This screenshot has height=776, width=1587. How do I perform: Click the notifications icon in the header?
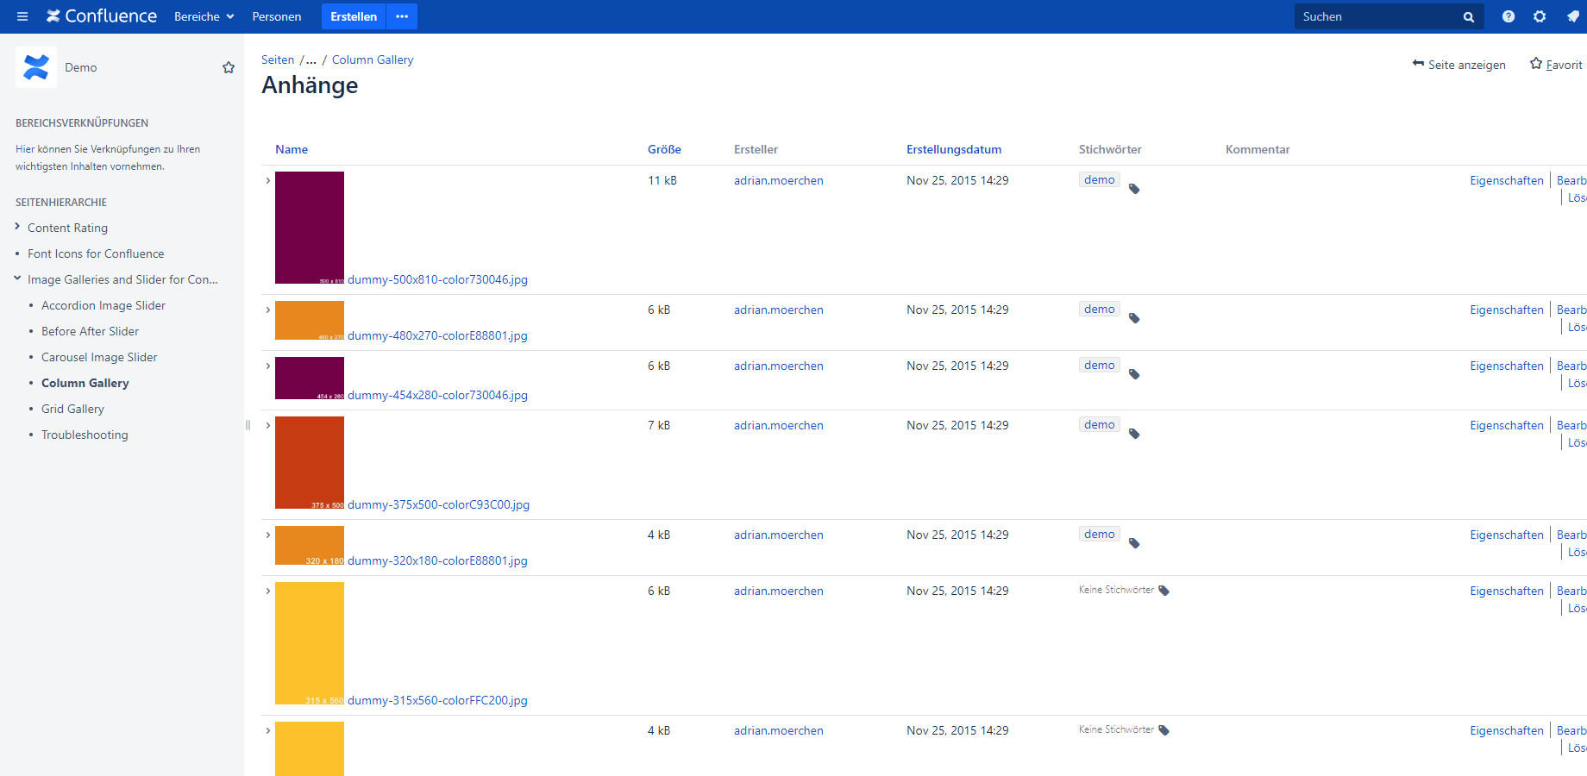pos(1572,16)
